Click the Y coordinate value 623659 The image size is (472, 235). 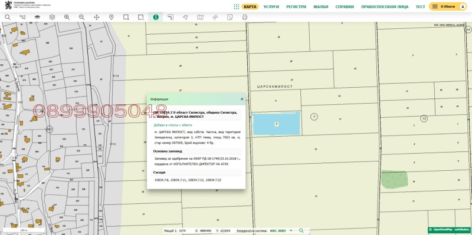[225, 230]
